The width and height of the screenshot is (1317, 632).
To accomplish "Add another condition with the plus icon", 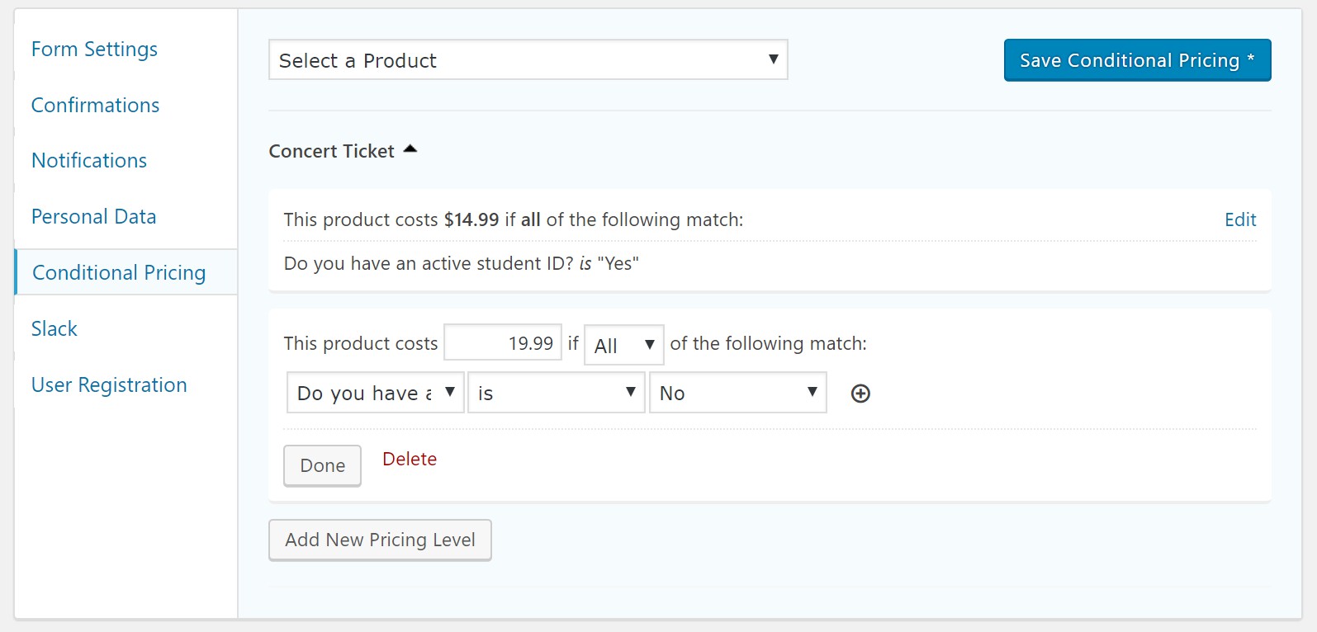I will tap(860, 394).
